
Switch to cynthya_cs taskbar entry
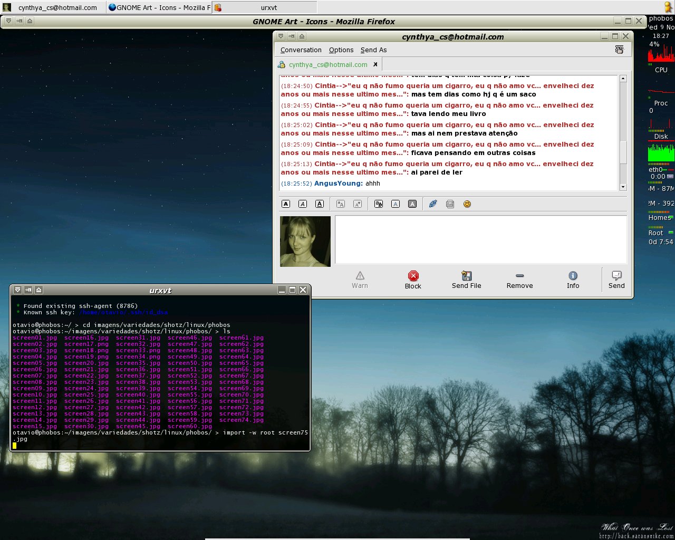[x=53, y=7]
